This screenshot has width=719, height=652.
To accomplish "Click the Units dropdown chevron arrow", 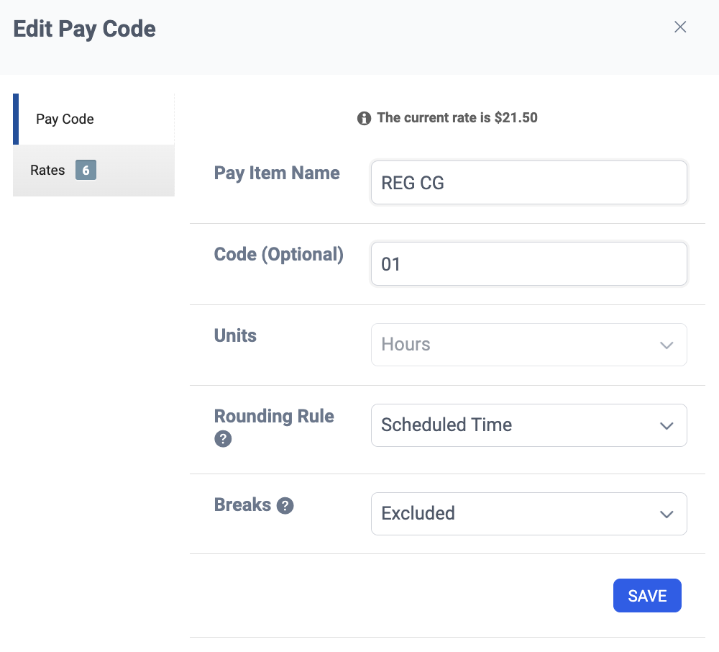I will [667, 345].
